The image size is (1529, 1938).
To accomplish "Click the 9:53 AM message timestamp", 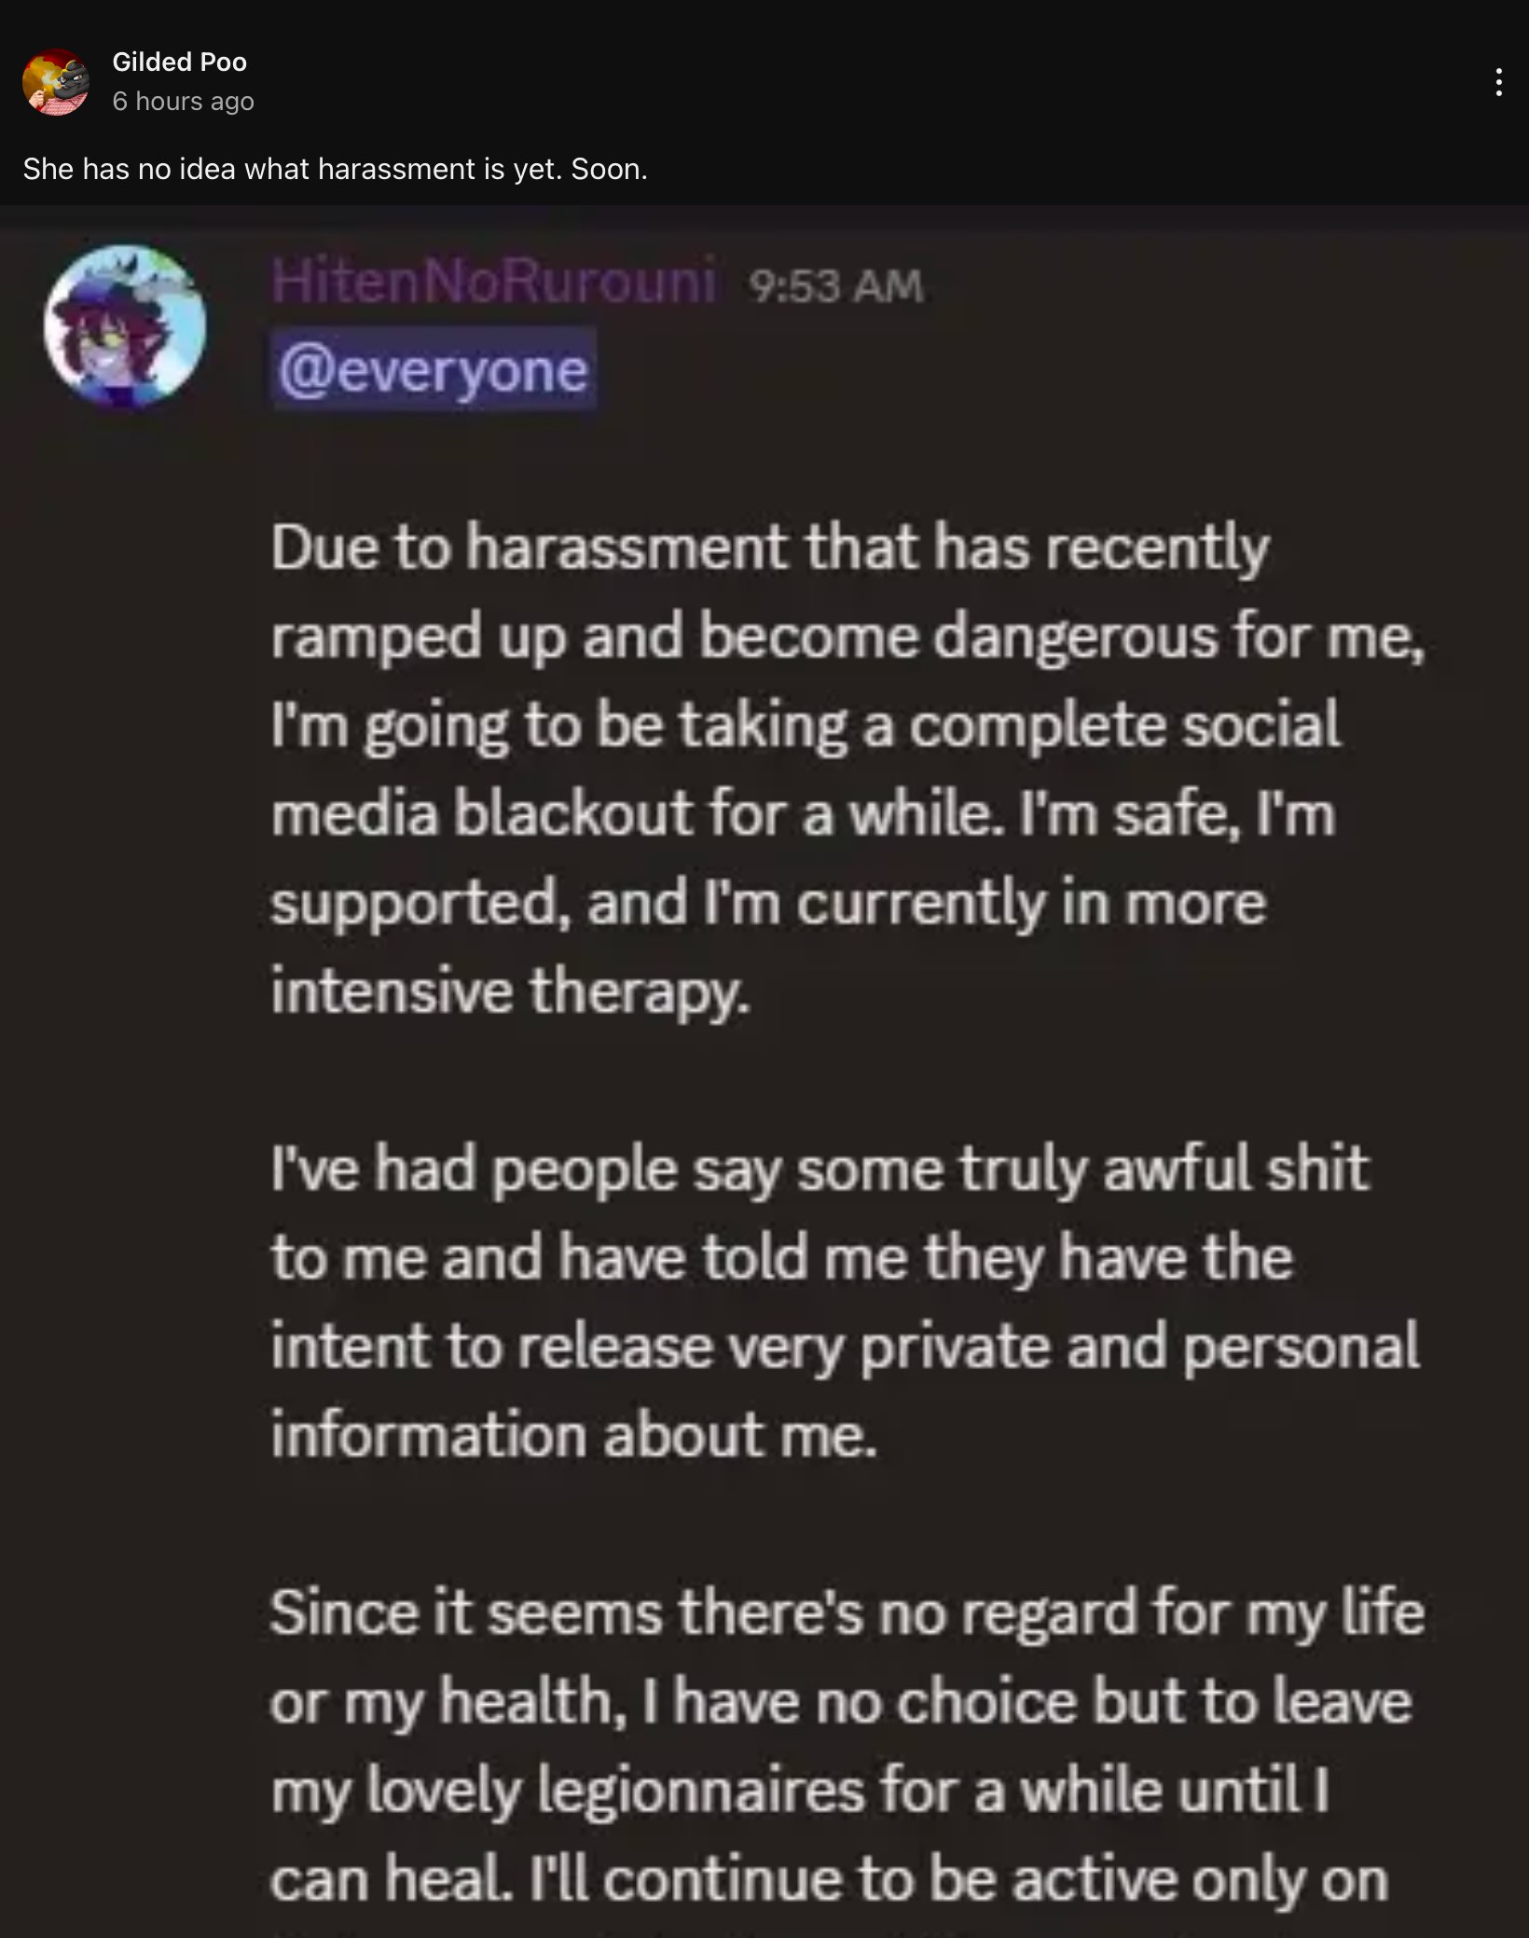I will pos(835,286).
